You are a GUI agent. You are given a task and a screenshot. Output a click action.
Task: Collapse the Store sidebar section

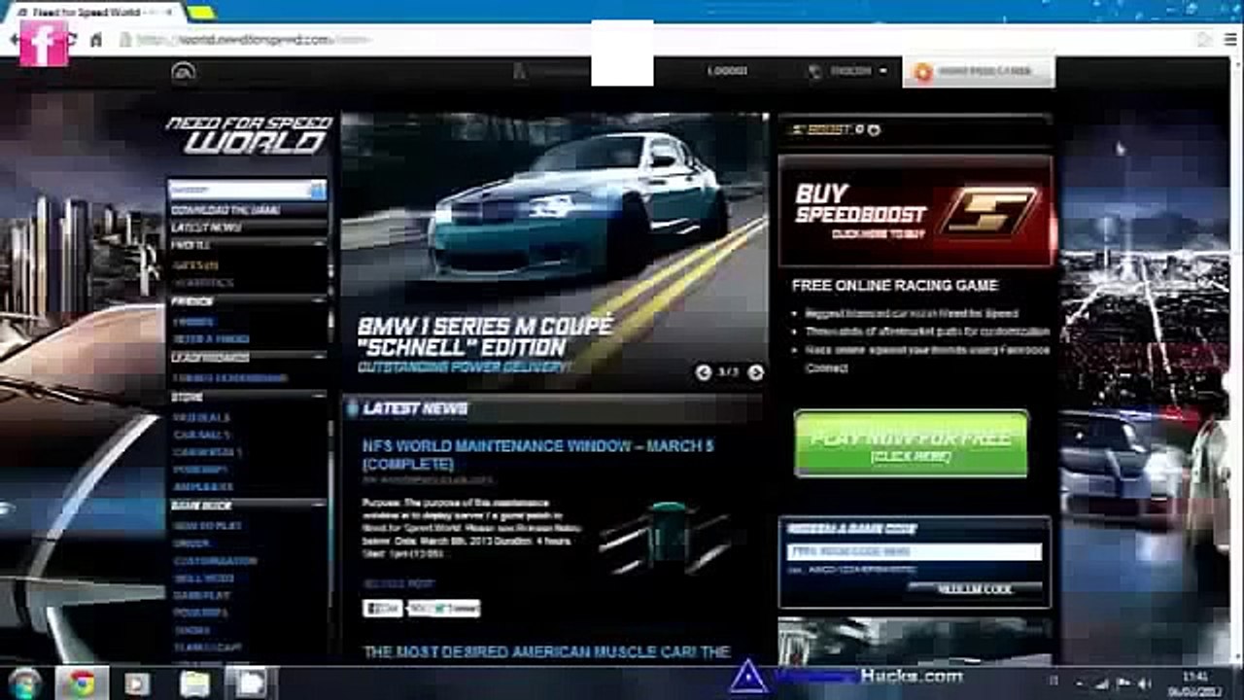[x=319, y=397]
